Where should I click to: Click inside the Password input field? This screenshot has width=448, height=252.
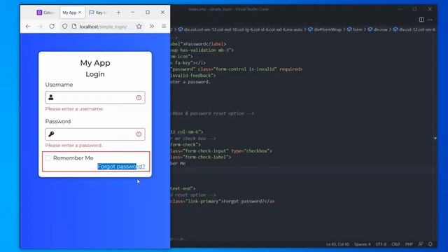(x=95, y=134)
